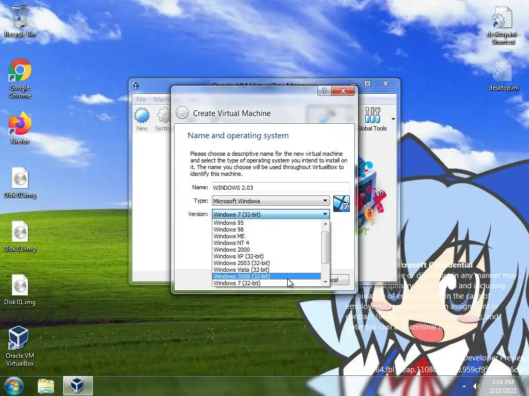Screen dimensions: 529x396
Task: Choose Windows 95 in version list
Action: 267,223
